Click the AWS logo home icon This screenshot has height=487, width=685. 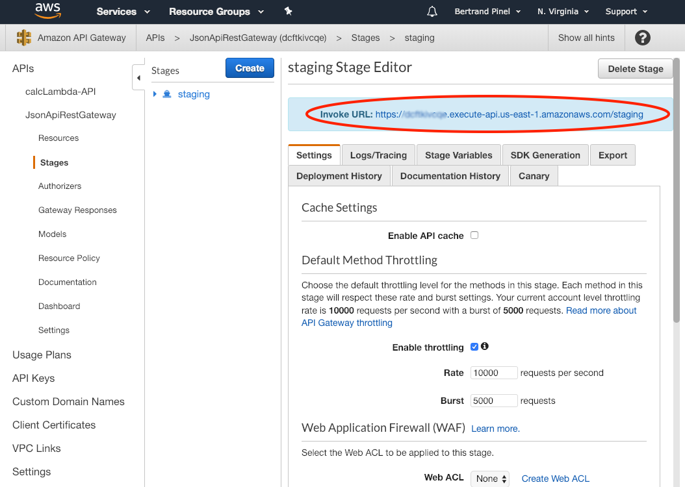(47, 10)
